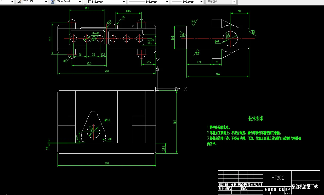Viewport: 324px width, 195px height.
Task: Select the 67.8 dimension text
Action: point(199,62)
